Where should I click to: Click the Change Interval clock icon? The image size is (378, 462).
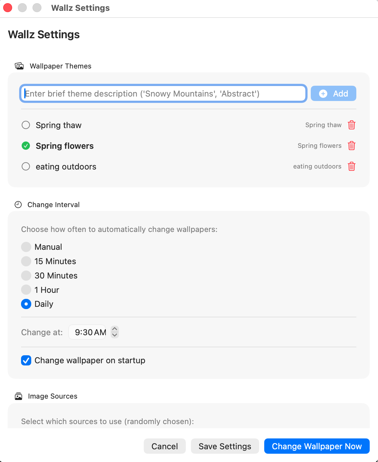[x=18, y=205]
